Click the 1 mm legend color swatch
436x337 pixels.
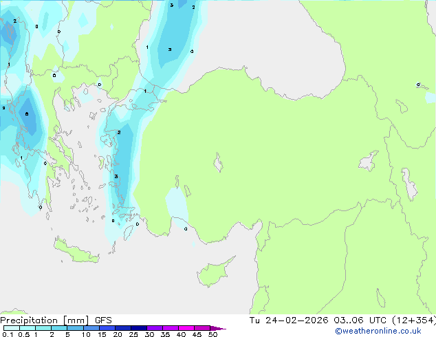click(43, 328)
